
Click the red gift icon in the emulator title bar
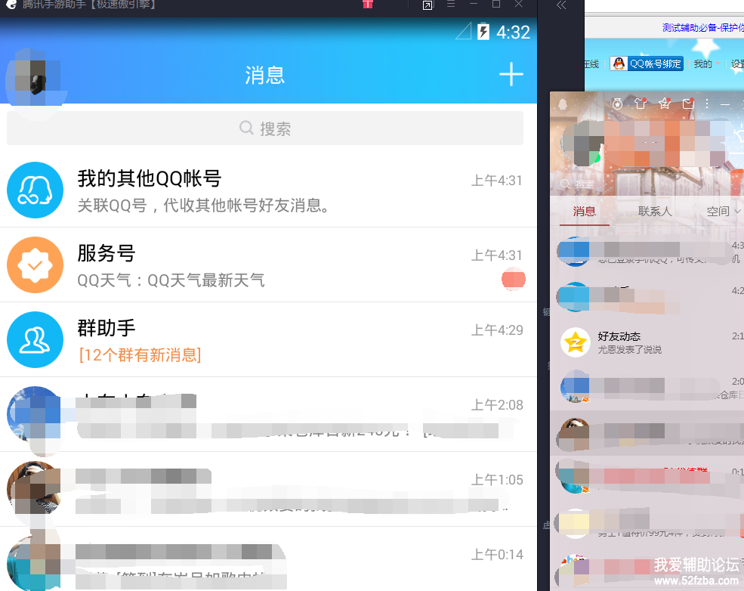coord(367,5)
